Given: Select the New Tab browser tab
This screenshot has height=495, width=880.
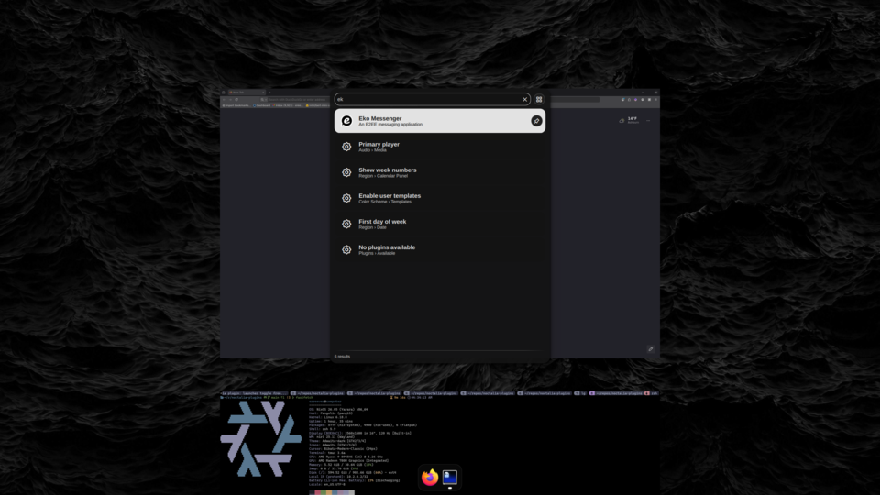Looking at the screenshot, I should click(x=246, y=92).
